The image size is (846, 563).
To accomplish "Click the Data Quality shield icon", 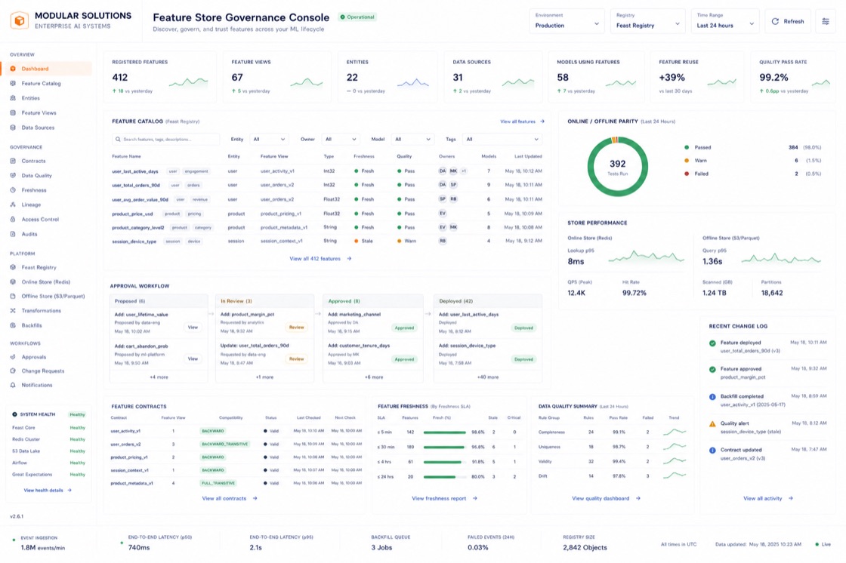I will pyautogui.click(x=13, y=175).
